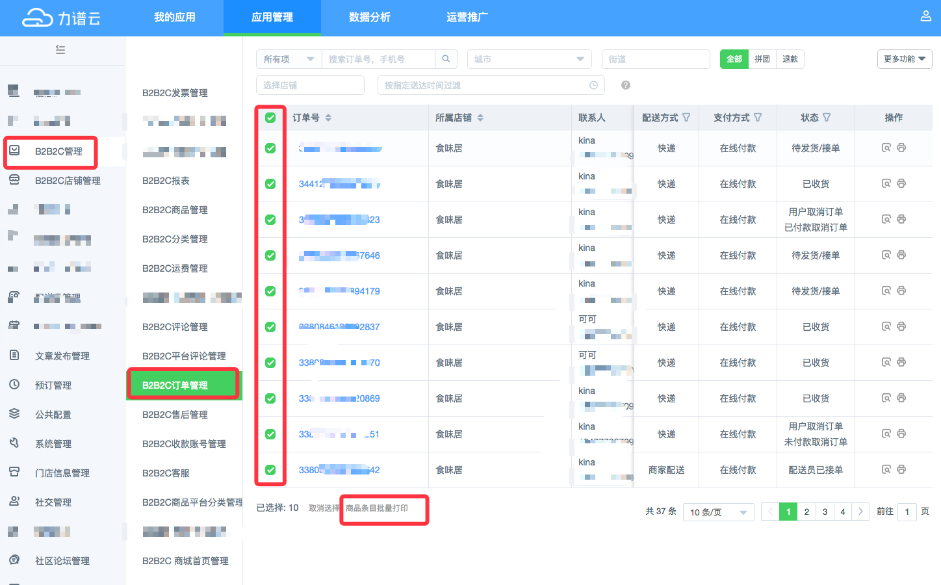Image resolution: width=941 pixels, height=585 pixels.
Task: Click 取消选择 to clear the selection
Action: point(324,508)
